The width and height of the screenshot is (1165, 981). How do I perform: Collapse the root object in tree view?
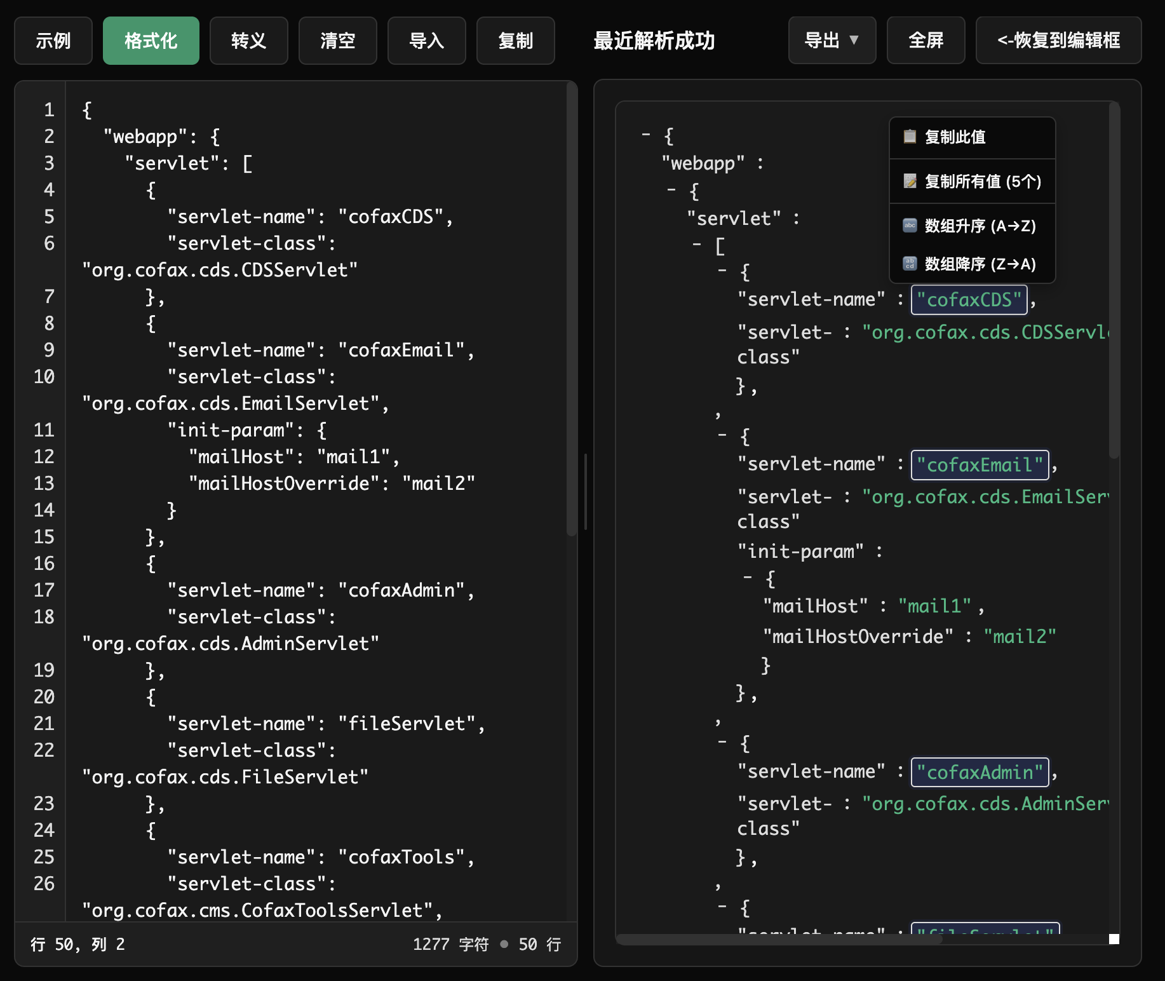pyautogui.click(x=646, y=135)
